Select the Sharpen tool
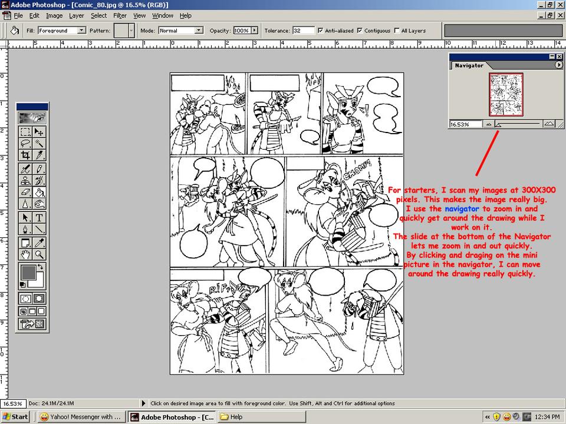The image size is (566, 424). [25, 203]
